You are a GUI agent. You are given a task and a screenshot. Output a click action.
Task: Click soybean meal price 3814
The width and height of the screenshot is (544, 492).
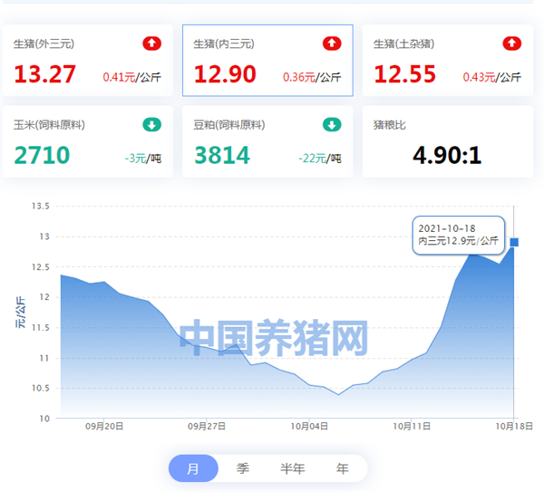tap(222, 155)
